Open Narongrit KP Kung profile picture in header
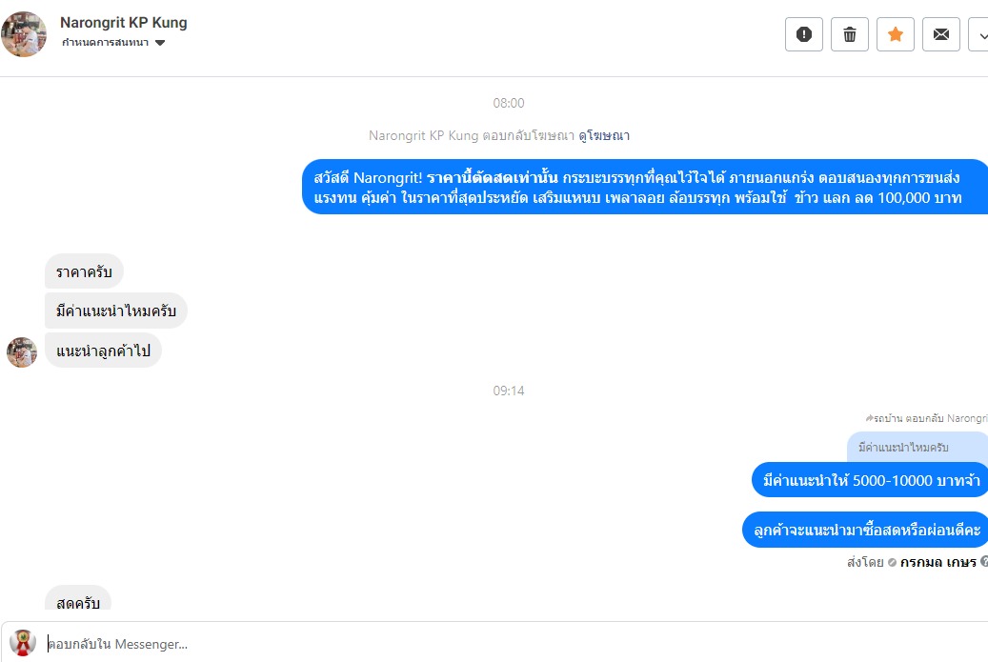 (x=24, y=34)
